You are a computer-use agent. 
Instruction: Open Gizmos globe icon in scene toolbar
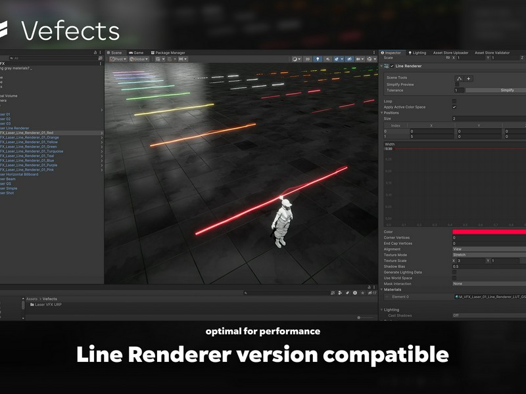pyautogui.click(x=370, y=59)
